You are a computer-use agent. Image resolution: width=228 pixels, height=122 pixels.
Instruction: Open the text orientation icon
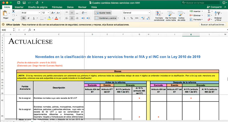(x=83, y=13)
